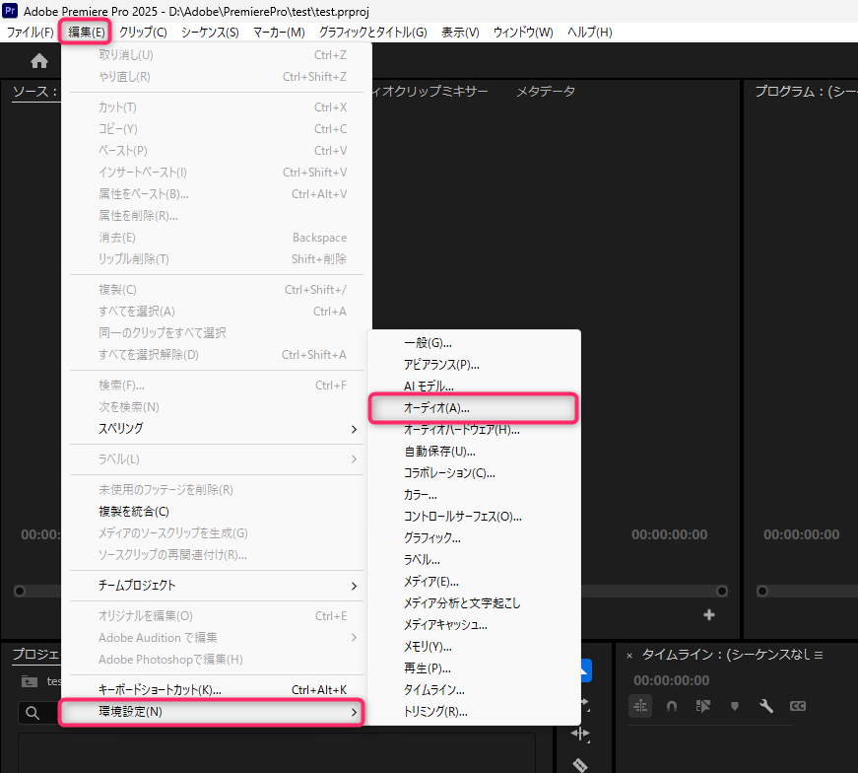Toggle insert sequences as nests button
This screenshot has height=773, width=858.
point(640,706)
